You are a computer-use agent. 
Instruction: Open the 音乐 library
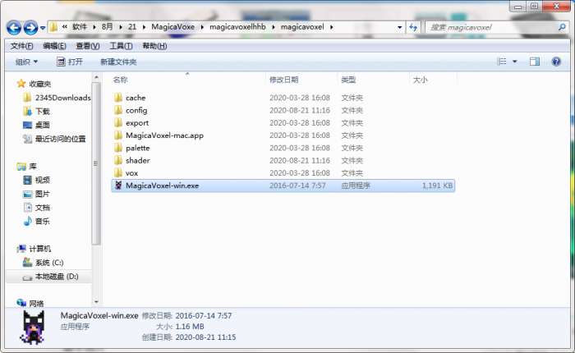(43, 222)
